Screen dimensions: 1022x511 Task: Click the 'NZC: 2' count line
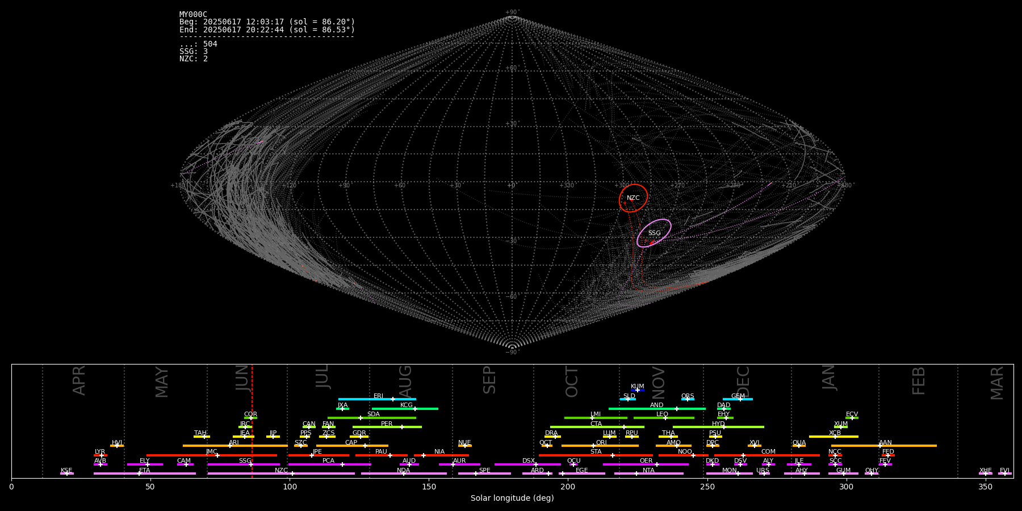(194, 59)
